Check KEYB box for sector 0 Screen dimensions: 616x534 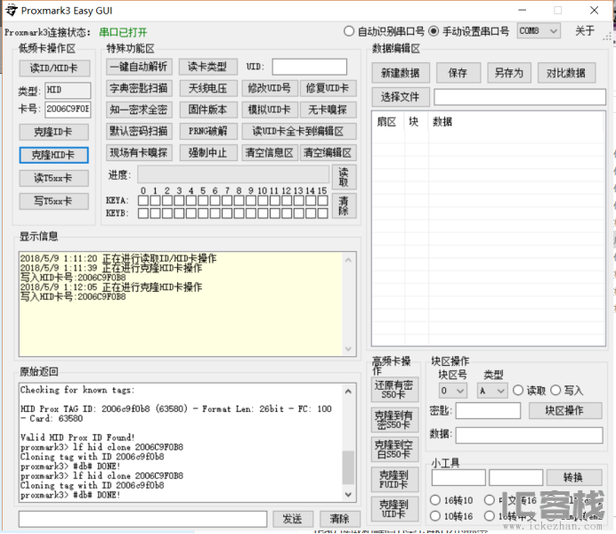(x=143, y=214)
